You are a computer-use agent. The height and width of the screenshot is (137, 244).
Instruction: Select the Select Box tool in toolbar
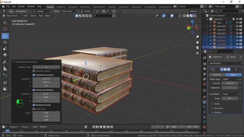pos(5,23)
